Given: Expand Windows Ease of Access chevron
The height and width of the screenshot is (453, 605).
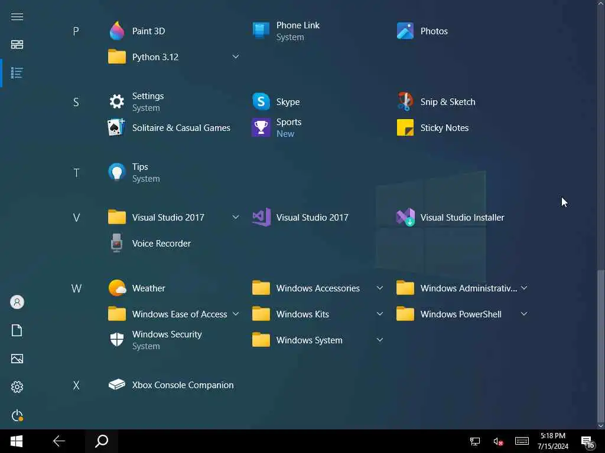Looking at the screenshot, I should click(236, 314).
